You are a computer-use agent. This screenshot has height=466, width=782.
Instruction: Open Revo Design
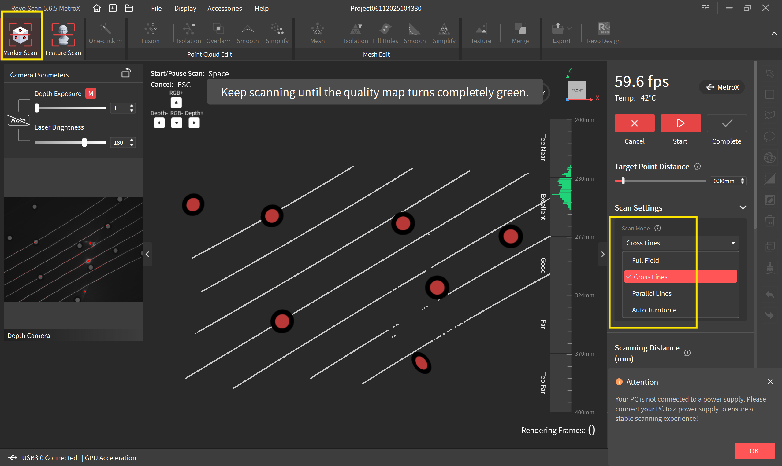click(x=603, y=34)
